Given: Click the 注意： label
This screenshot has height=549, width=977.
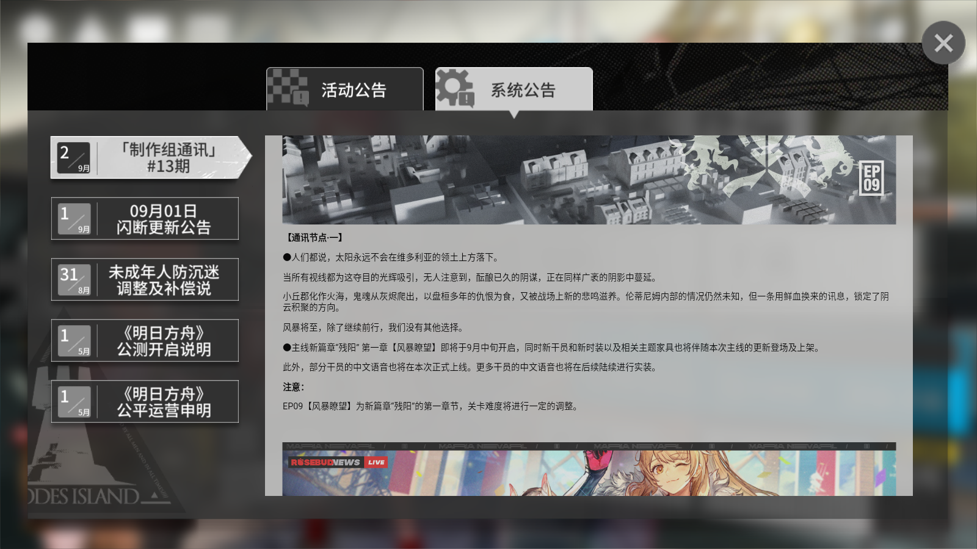Looking at the screenshot, I should click(x=294, y=387).
